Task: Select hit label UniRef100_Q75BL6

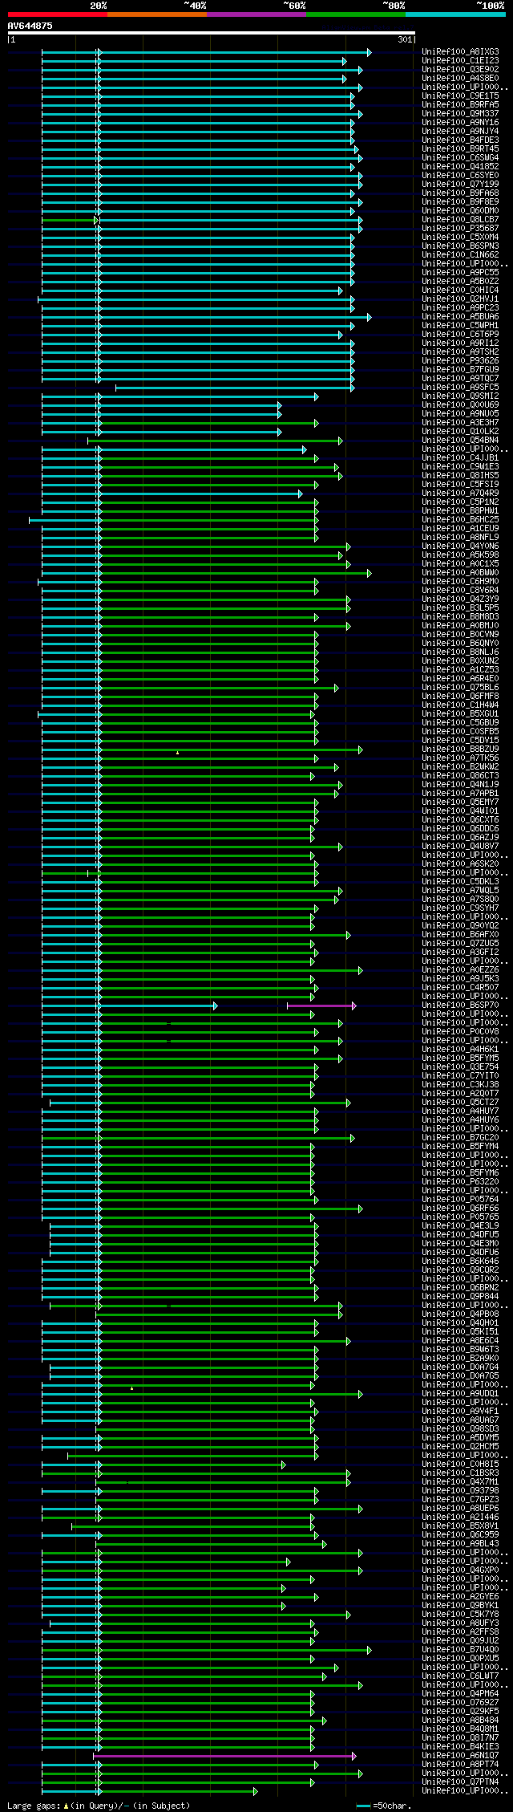Action: tap(460, 688)
